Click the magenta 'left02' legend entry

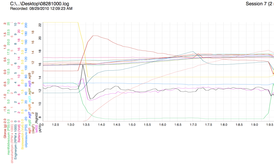[x=36, y=128]
